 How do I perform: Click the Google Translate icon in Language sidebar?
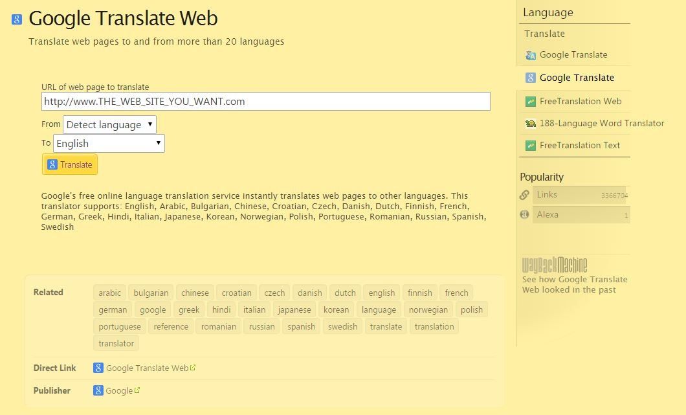(531, 55)
